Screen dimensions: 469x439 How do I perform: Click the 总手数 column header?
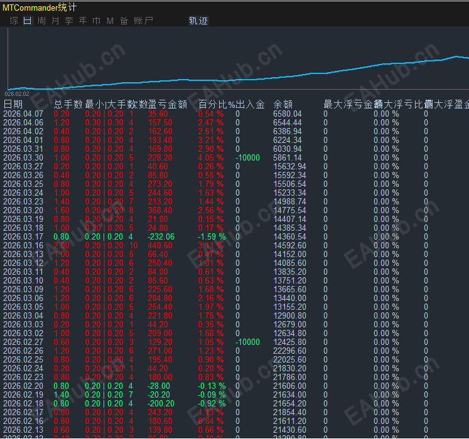68,104
